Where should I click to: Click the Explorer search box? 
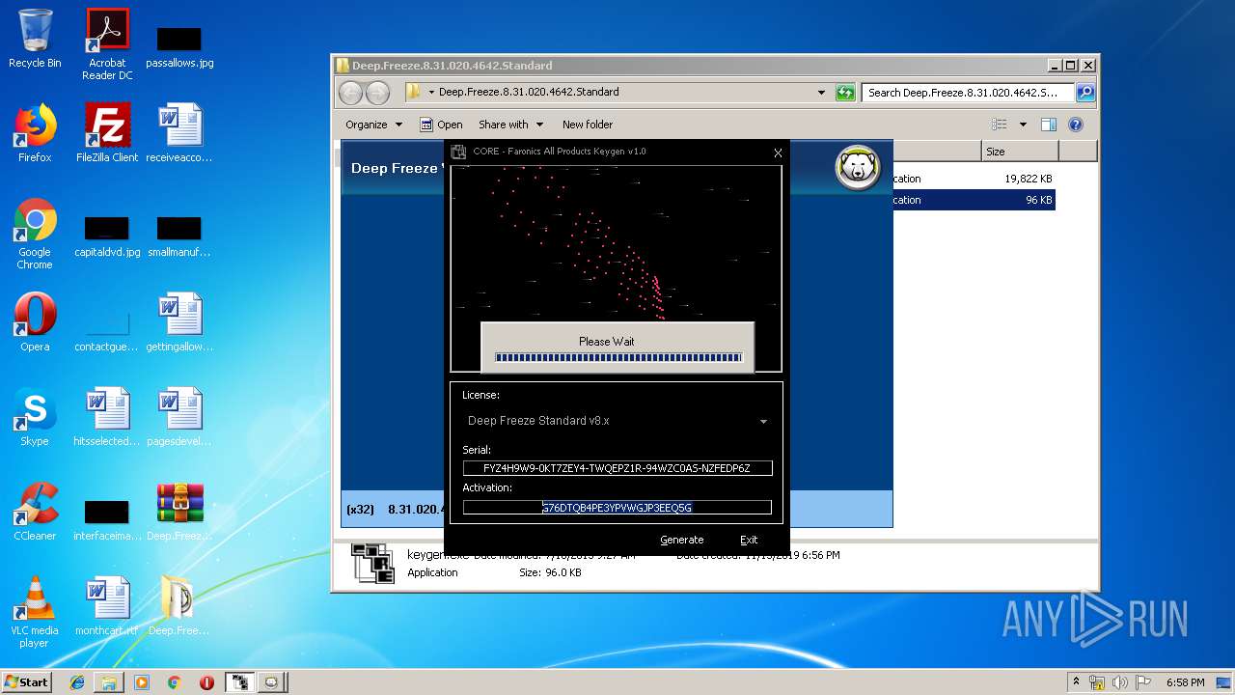click(x=968, y=93)
